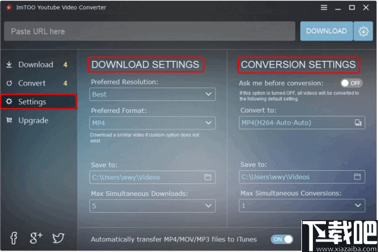The image size is (379, 252).
Task: Open the Upgrade tab in sidebar
Action: 39,120
